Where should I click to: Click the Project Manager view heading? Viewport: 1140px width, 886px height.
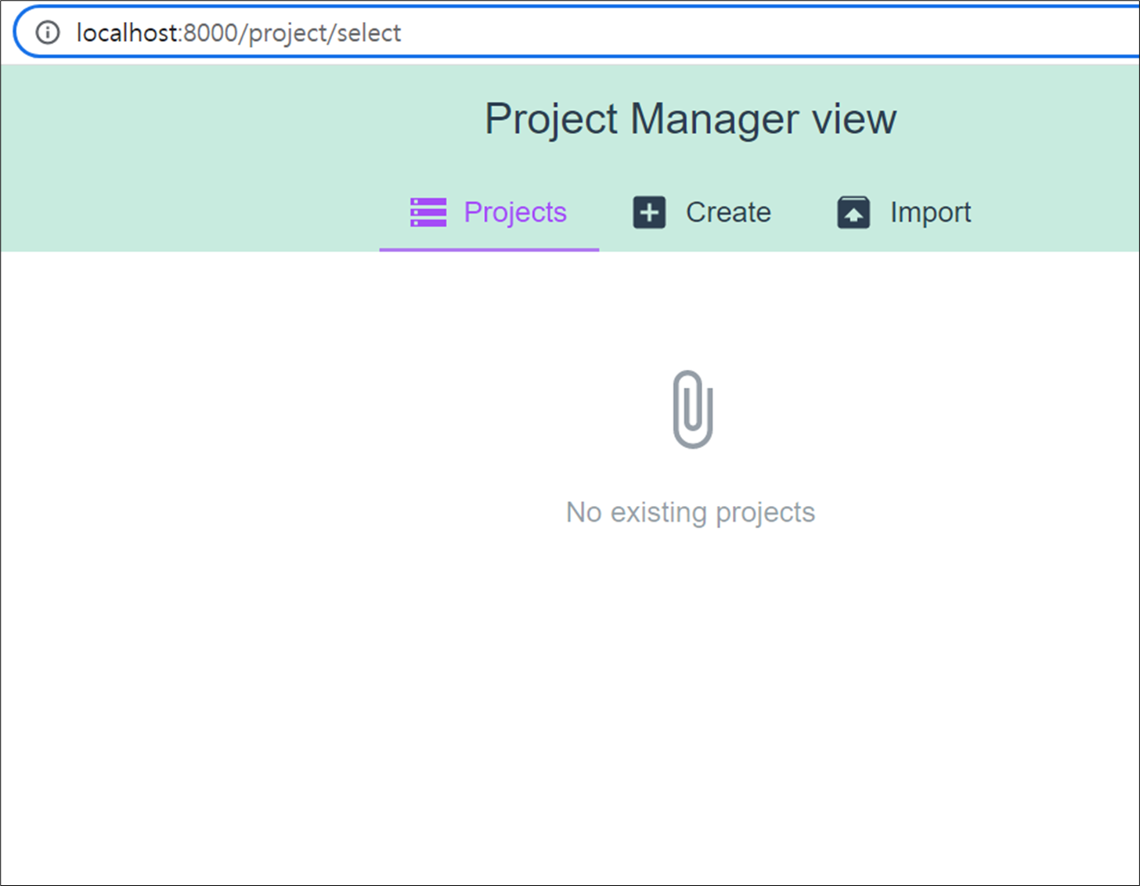click(x=691, y=119)
